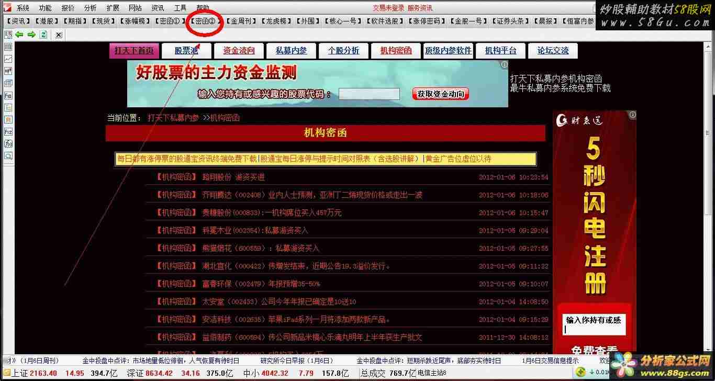
Task: Open 股通宝资讯终端免费下载 yellow banner link
Action: (187, 159)
